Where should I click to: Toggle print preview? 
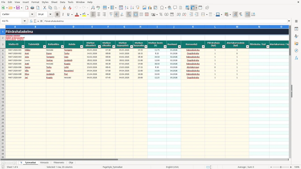coord(38,8)
